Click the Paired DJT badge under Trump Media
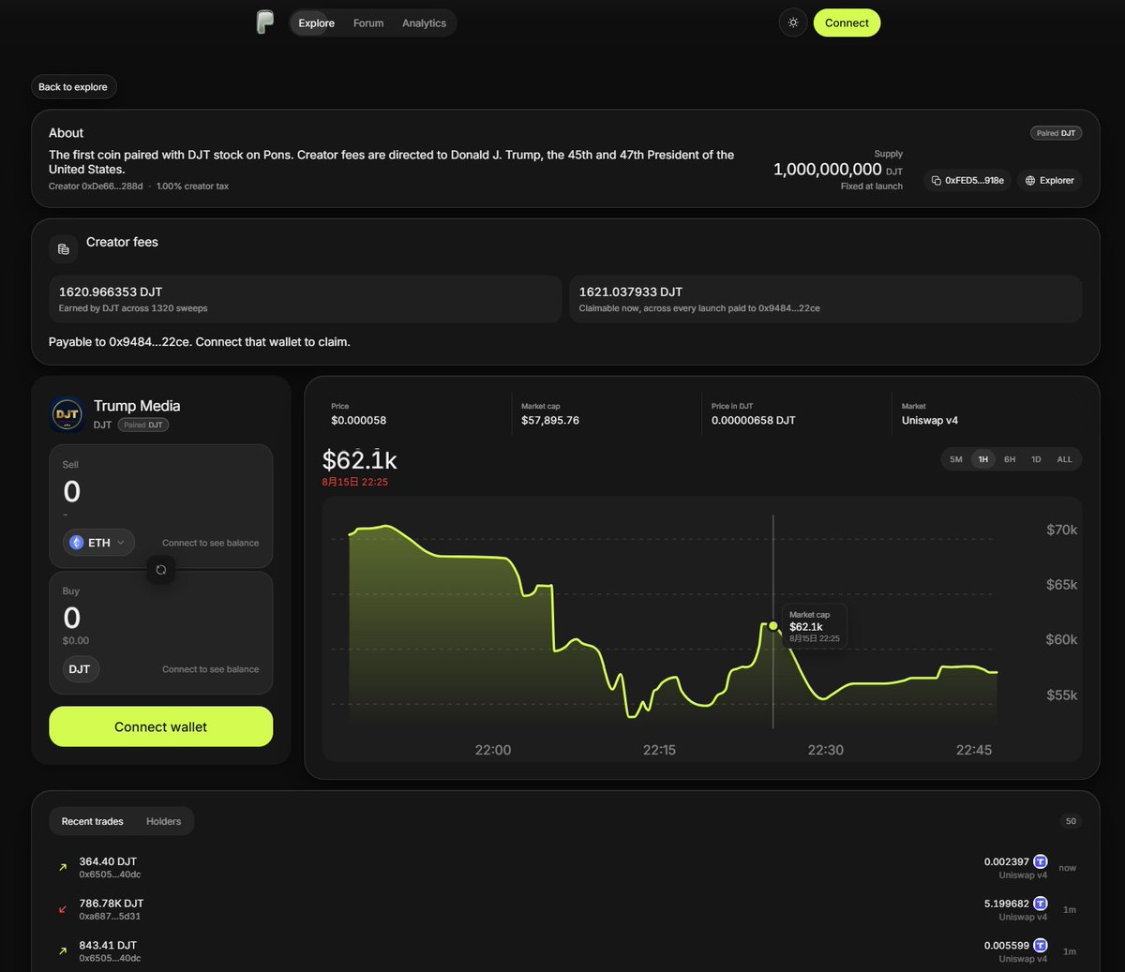1125x972 pixels. tap(143, 425)
